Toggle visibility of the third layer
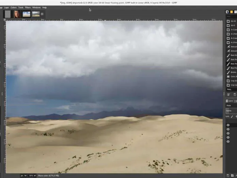This screenshot has height=178, width=237. pos(228,133)
